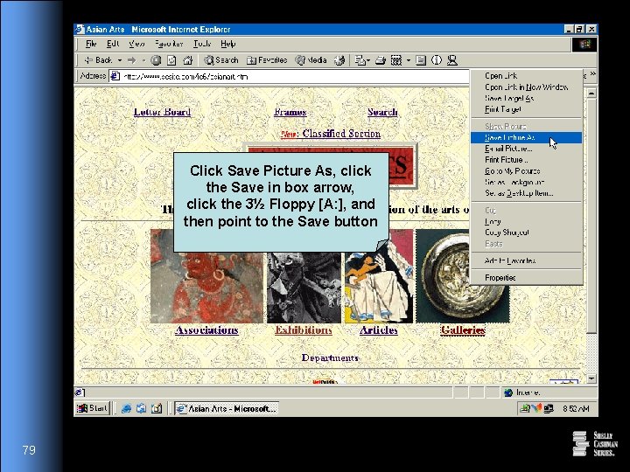Click the Windows flag throbber icon
Image resolution: width=630 pixels, height=472 pixels.
(x=584, y=45)
